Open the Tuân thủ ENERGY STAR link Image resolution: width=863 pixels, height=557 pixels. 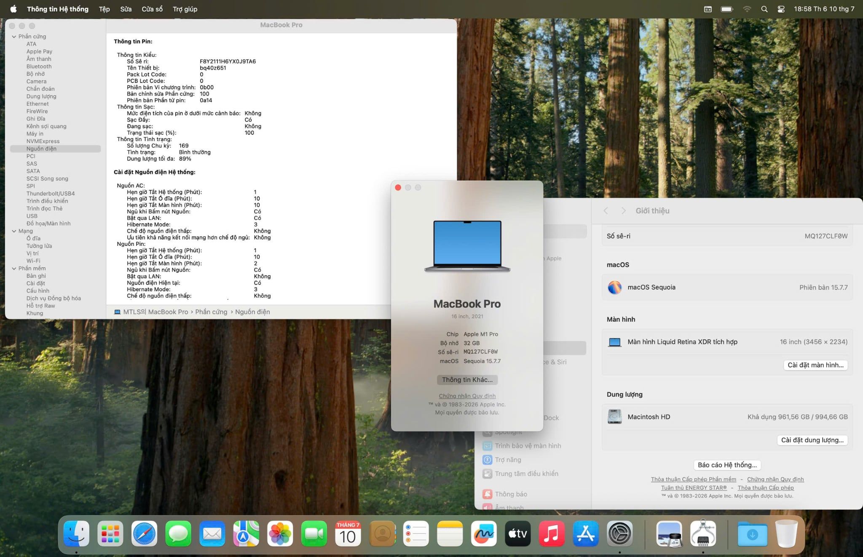[x=694, y=488]
